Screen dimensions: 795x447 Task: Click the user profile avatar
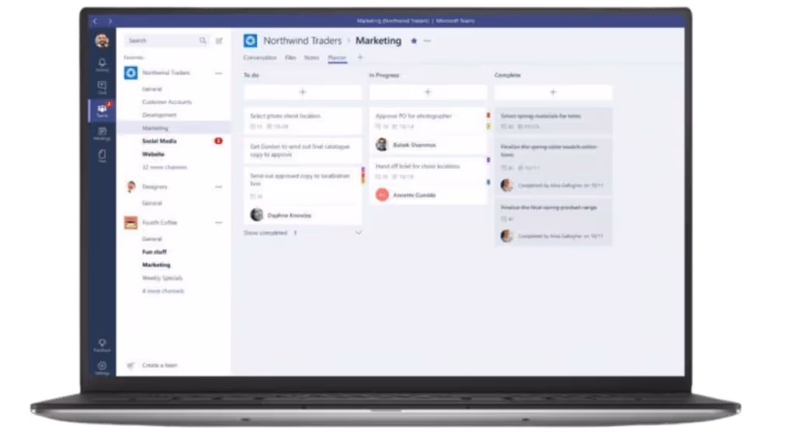102,40
